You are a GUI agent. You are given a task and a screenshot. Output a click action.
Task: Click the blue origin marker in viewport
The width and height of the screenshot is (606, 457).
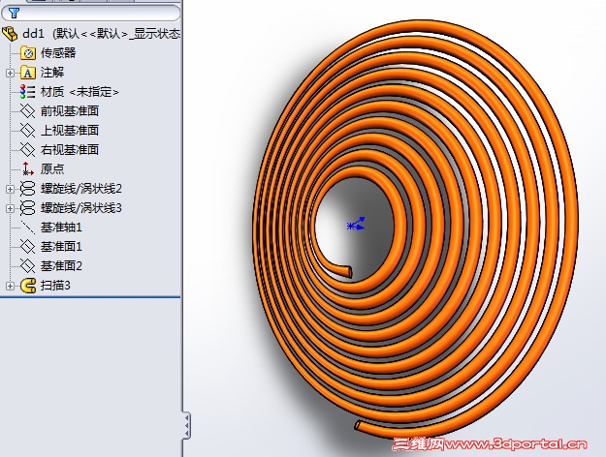[x=356, y=224]
